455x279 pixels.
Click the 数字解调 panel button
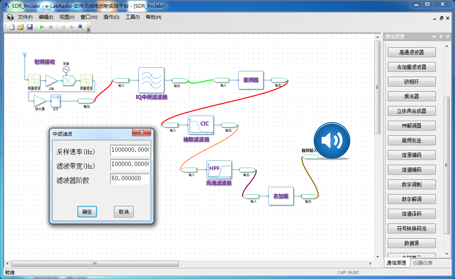click(411, 199)
